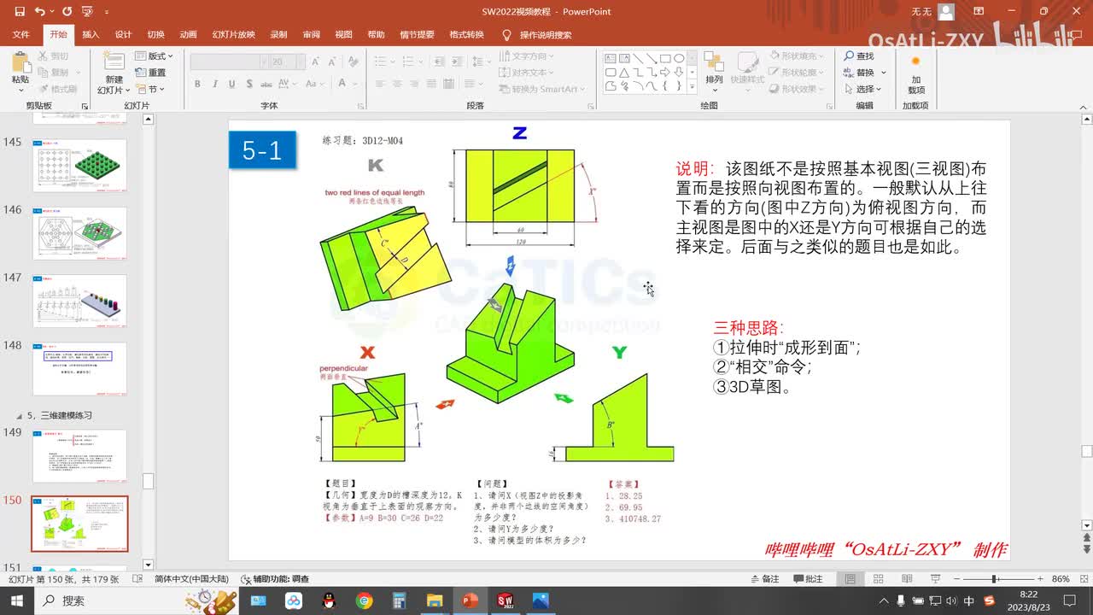The image size is (1093, 615).
Task: Open the Select (选择) dropdown
Action: tap(865, 89)
